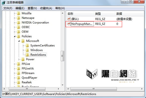Viewport: 146px width, 98px height.
Task: Open the 文件(F) menu
Action: click(8, 8)
